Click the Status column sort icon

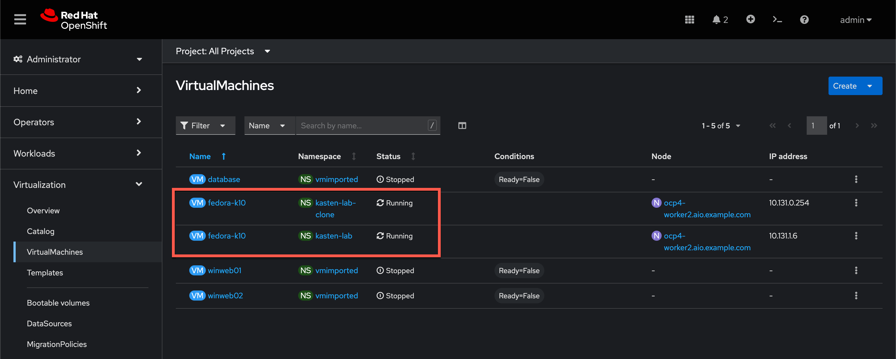[413, 156]
